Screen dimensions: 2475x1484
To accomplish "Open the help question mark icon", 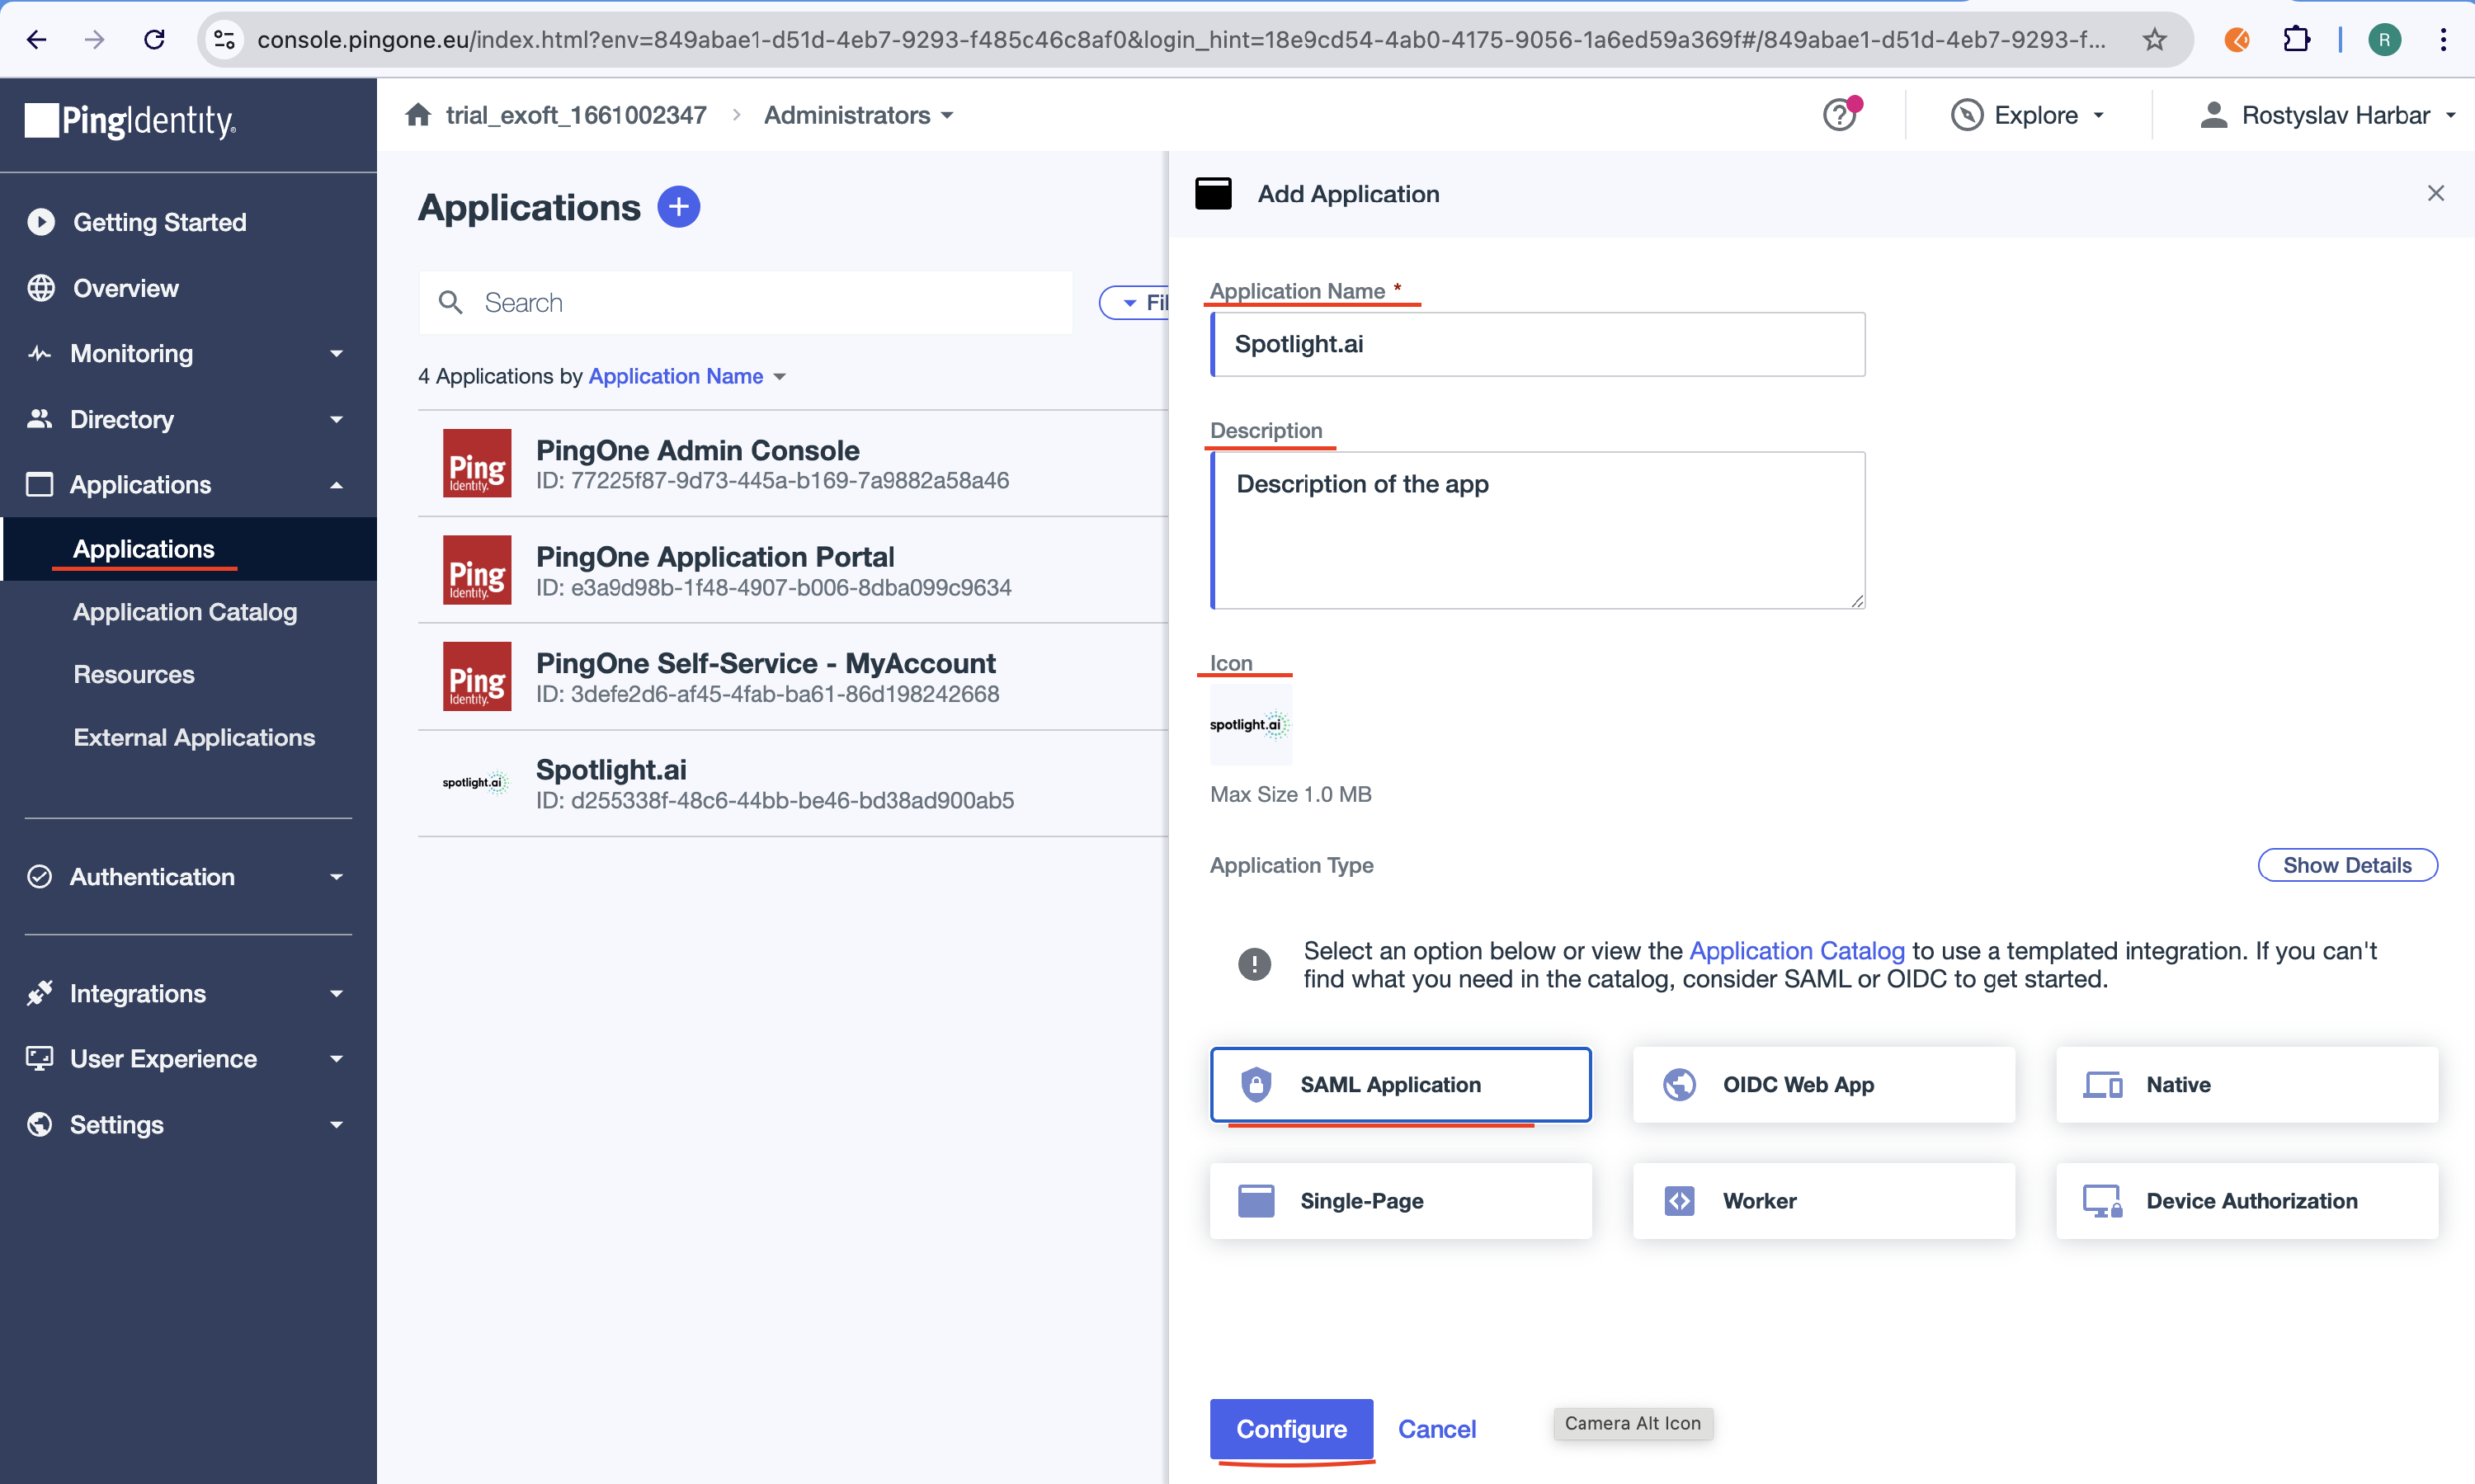I will click(1838, 116).
